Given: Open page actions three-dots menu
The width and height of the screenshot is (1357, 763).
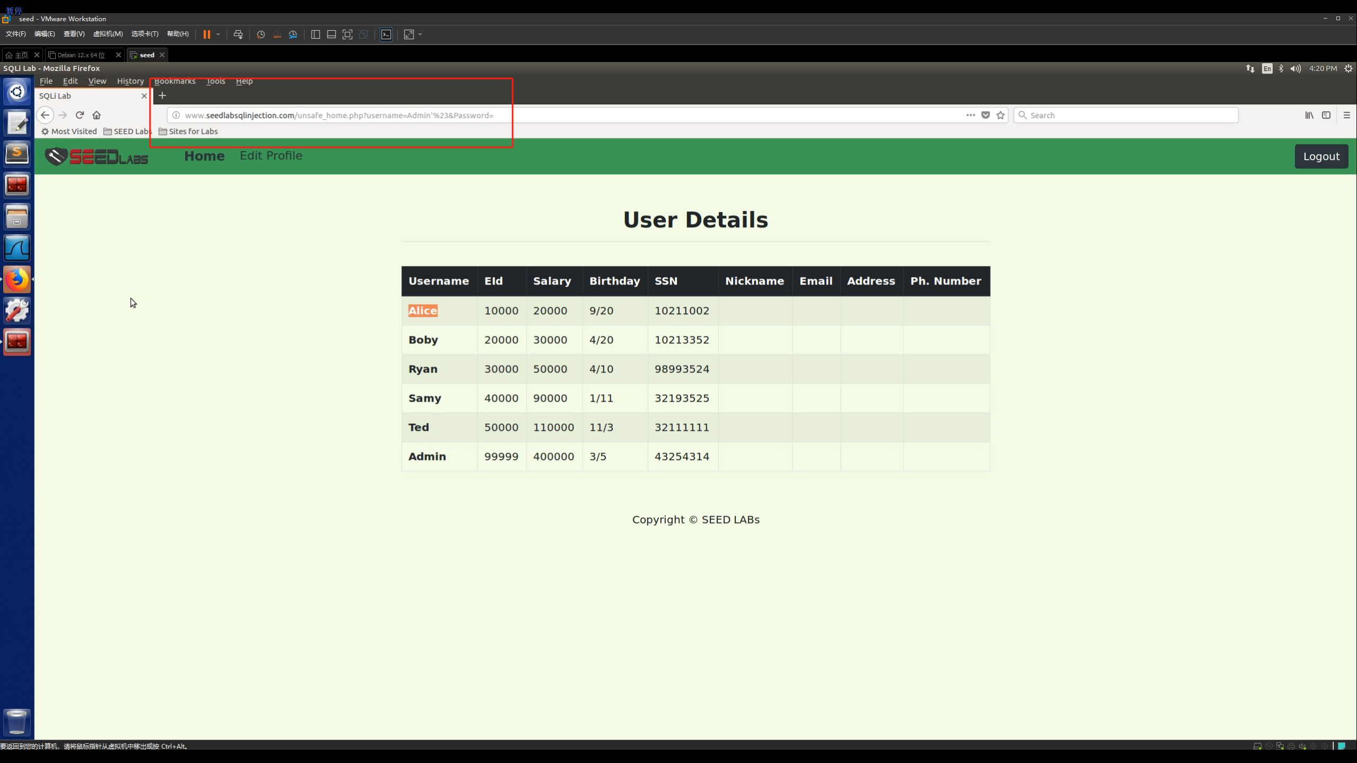Looking at the screenshot, I should coord(971,115).
